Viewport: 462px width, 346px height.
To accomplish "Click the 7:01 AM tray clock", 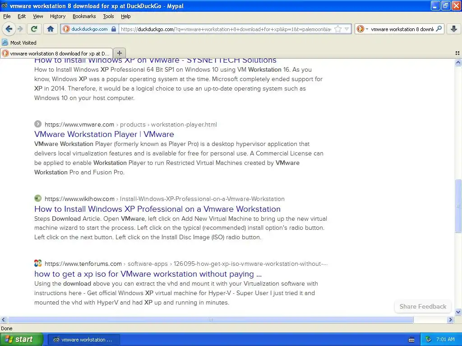I will pyautogui.click(x=445, y=339).
